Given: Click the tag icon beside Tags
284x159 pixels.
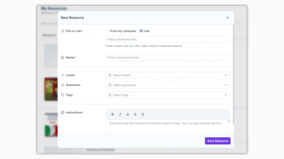Looking at the screenshot, I should (63, 95).
